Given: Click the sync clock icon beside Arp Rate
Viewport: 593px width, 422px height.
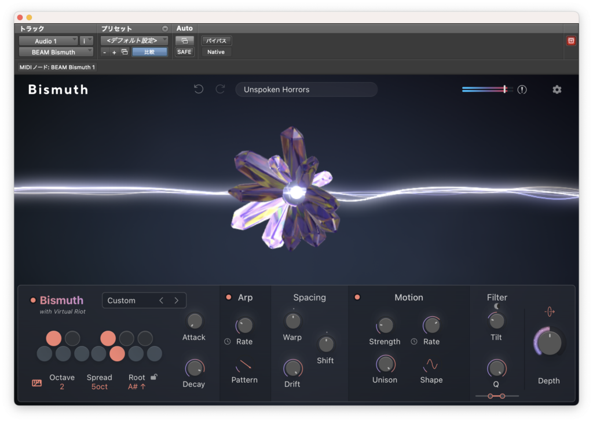Looking at the screenshot, I should [x=227, y=341].
